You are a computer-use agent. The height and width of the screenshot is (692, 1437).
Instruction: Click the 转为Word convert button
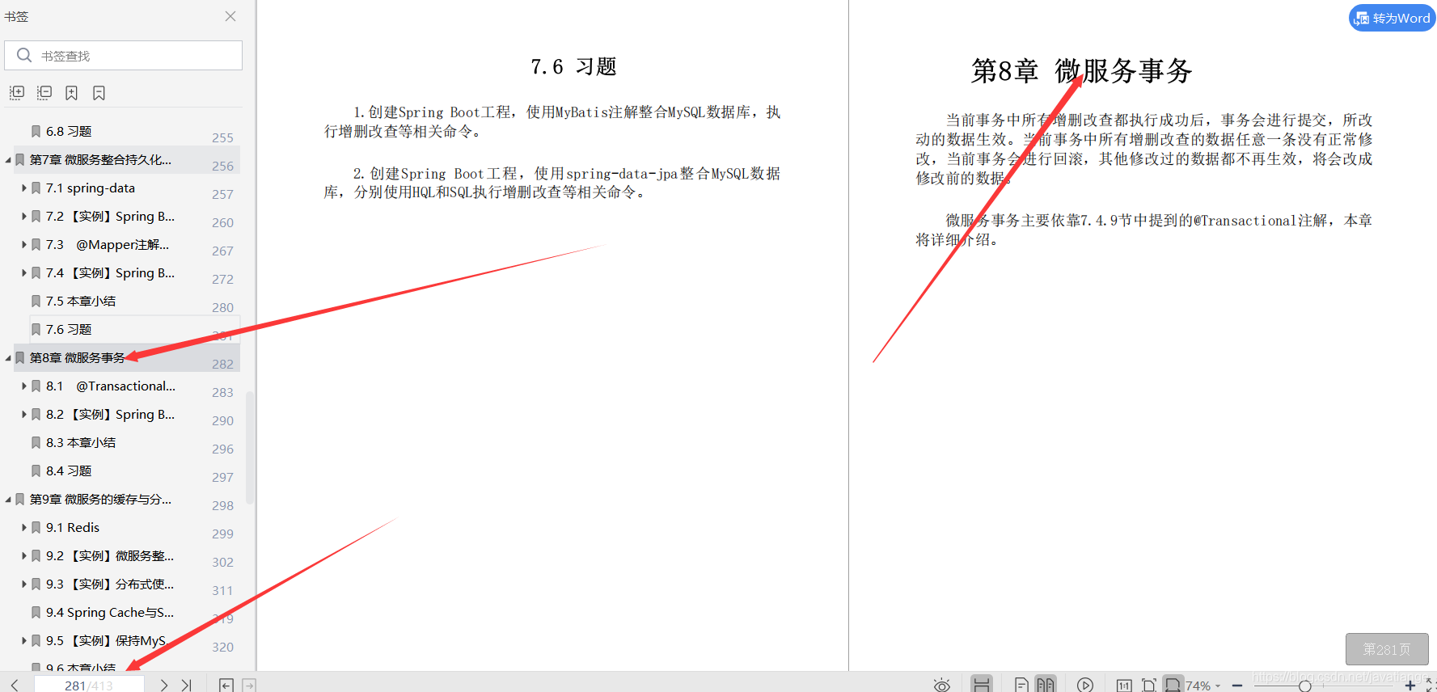click(x=1392, y=18)
